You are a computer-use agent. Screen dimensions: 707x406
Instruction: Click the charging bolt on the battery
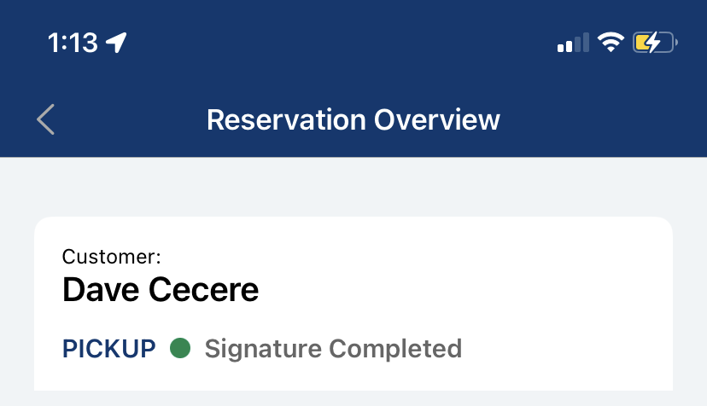pyautogui.click(x=653, y=43)
